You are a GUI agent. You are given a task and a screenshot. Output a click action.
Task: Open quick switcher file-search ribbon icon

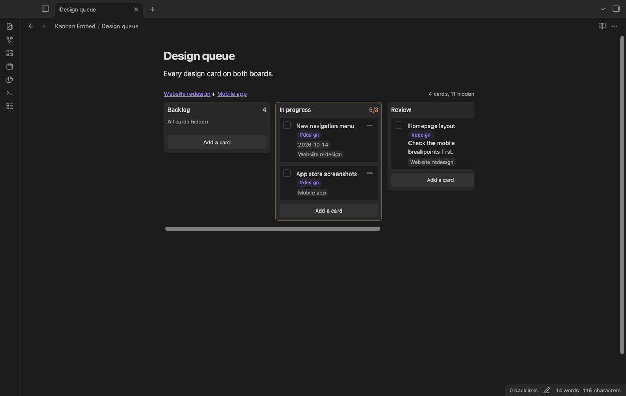9,26
